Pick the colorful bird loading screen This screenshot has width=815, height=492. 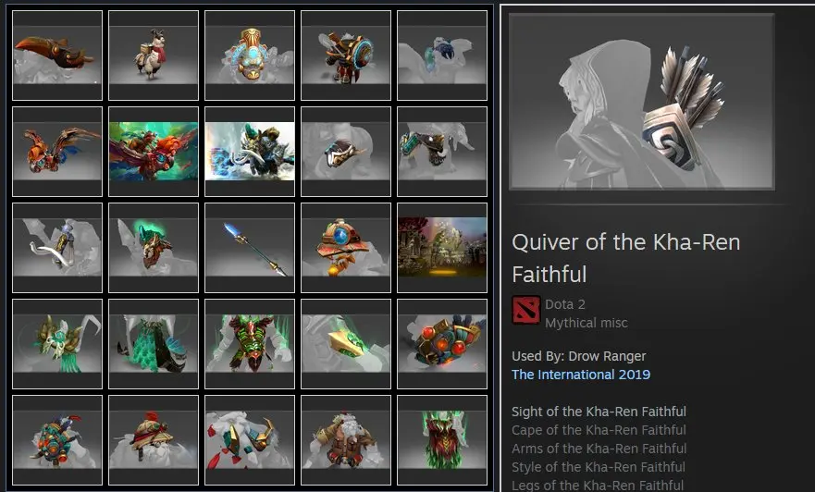point(154,152)
